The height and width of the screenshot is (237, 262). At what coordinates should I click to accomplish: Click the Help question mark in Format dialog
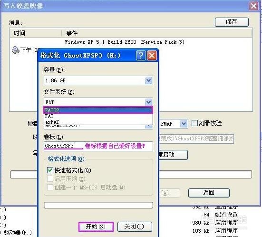click(x=141, y=55)
